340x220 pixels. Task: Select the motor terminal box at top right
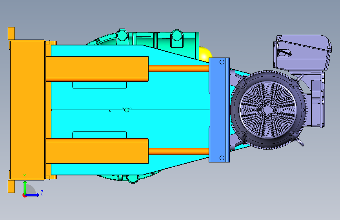click(302, 52)
